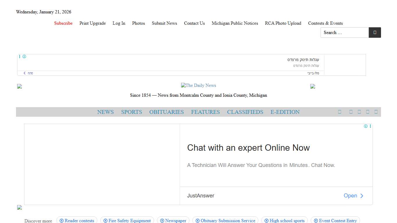Select the E-EDITION navigation item
Image resolution: width=397 pixels, height=223 pixels.
[x=285, y=112]
